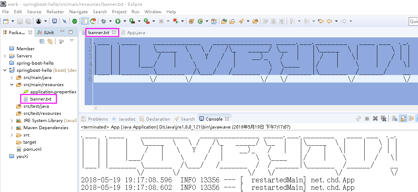
Task: Open the Run button dropdown arrow
Action: coord(124,21)
